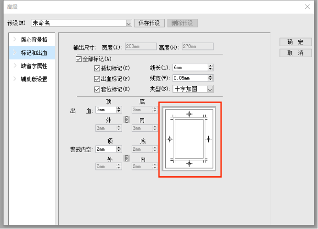The width and height of the screenshot is (318, 229).
Task: Click the warning margin link chain icon
Action: pyautogui.click(x=127, y=158)
